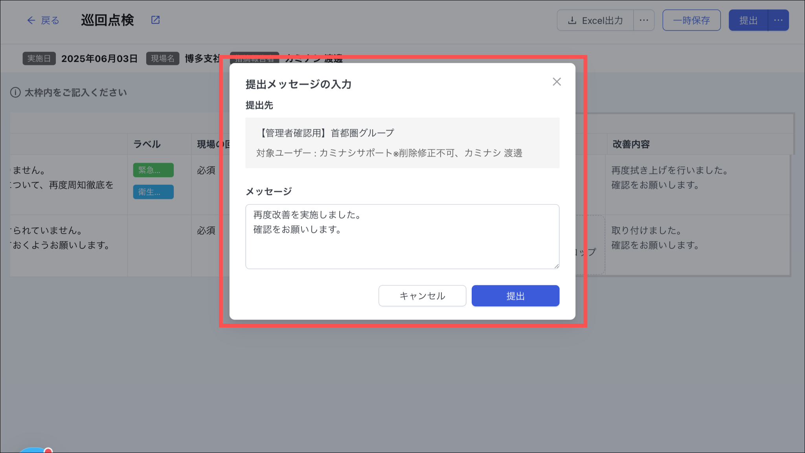
Task: Click the header 提出 button
Action: pyautogui.click(x=748, y=20)
